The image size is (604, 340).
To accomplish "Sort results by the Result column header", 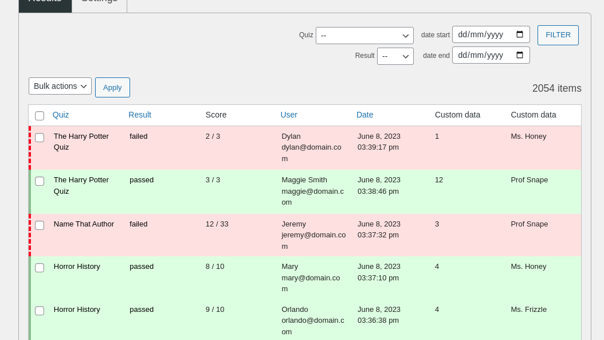I will pos(140,115).
